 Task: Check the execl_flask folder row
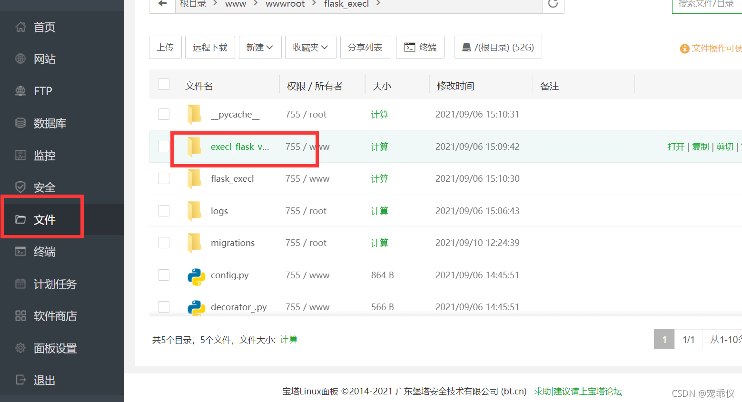point(164,146)
